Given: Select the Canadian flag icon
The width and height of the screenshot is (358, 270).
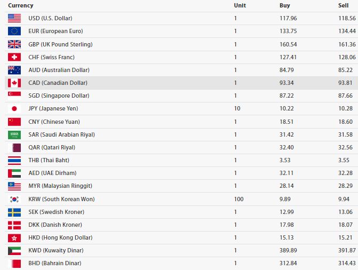Looking at the screenshot, I should pos(14,83).
